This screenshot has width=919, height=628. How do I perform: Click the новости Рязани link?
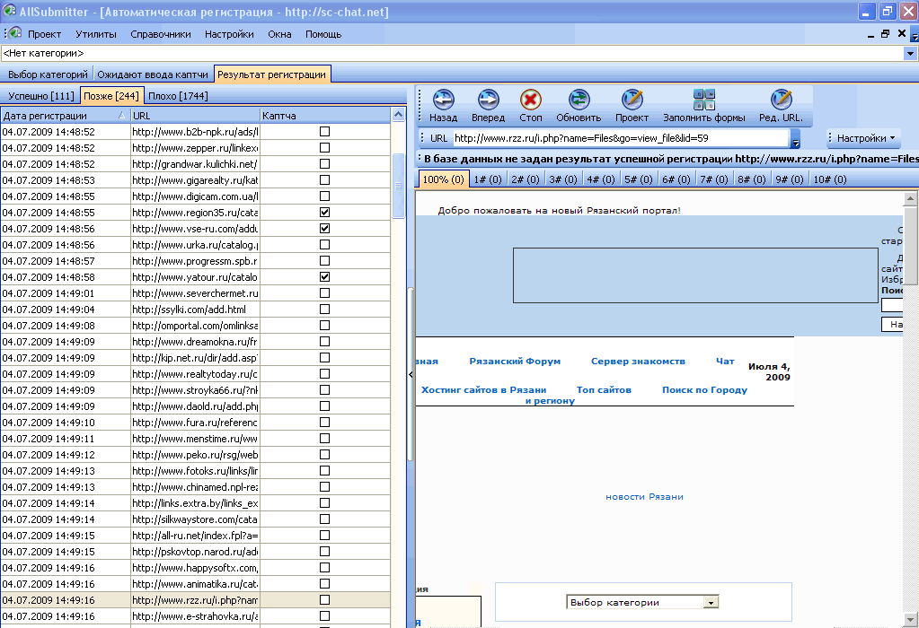(x=644, y=497)
